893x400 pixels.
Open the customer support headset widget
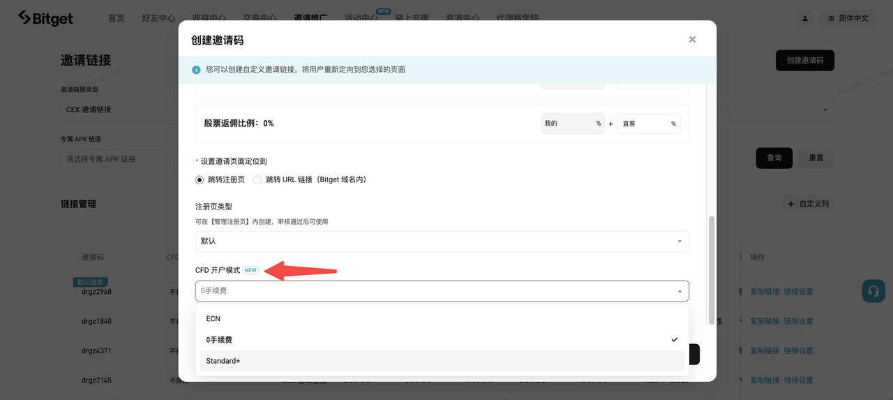click(x=873, y=290)
